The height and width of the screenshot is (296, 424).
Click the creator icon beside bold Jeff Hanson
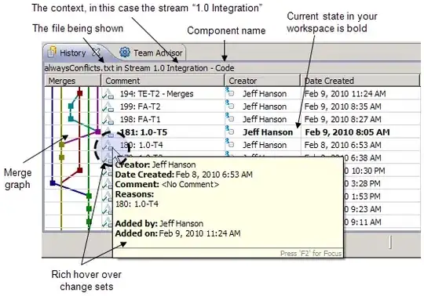229,131
